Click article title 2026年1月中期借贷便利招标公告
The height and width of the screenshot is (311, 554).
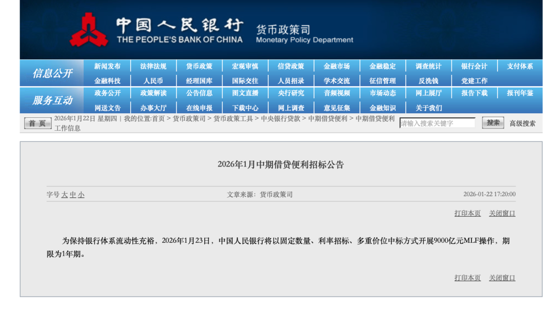(x=281, y=164)
